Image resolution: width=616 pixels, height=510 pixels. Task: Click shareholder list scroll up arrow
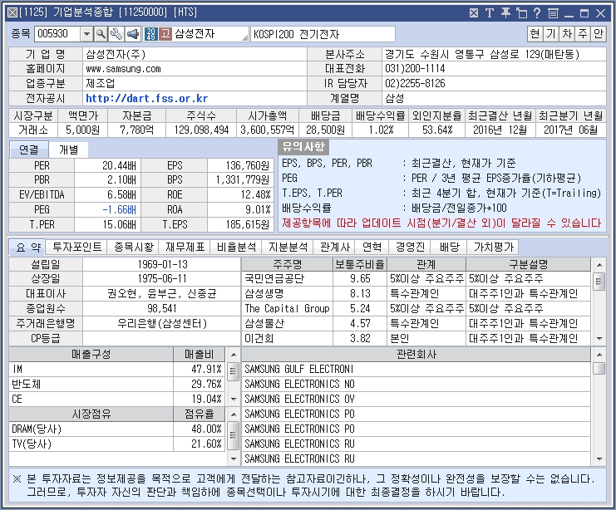599,265
